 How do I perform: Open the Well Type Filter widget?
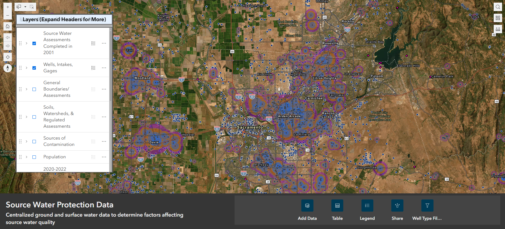click(x=427, y=206)
